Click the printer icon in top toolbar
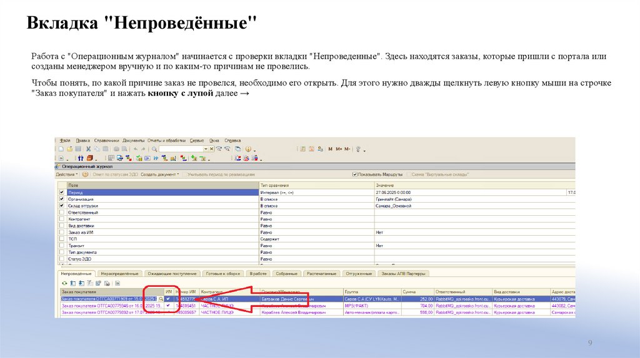Screen dimensions: 640x358 click(116, 149)
